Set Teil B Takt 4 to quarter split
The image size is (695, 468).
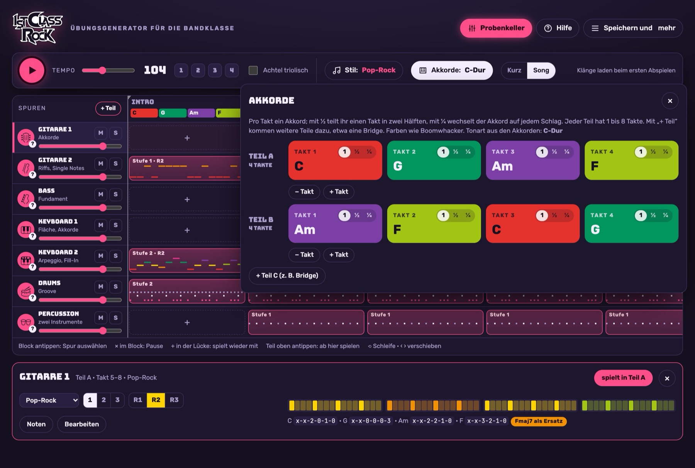click(666, 215)
